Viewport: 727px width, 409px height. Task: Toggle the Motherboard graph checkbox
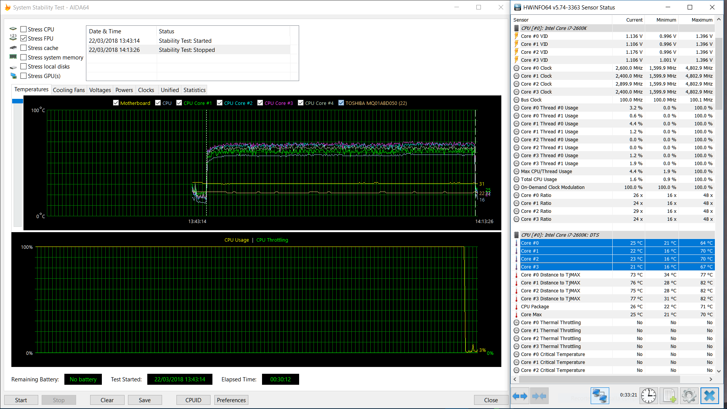tap(116, 103)
